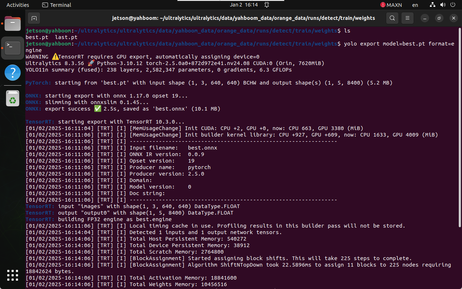Select the Terminal icon in the dock

pyautogui.click(x=13, y=48)
